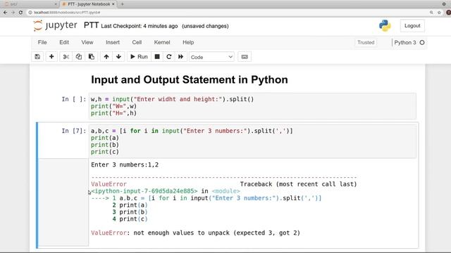Open the File menu

click(x=42, y=42)
